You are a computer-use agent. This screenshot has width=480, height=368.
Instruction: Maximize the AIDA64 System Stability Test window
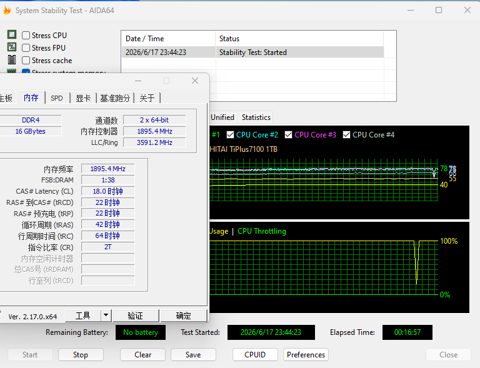tap(439, 11)
